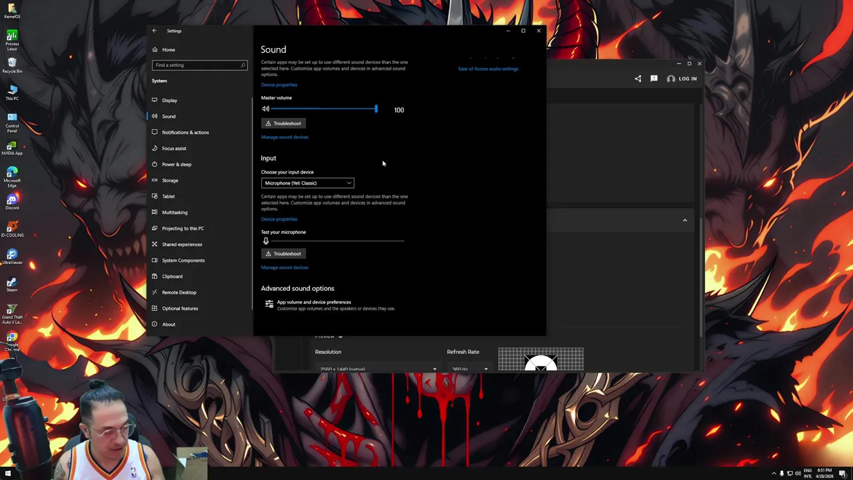Screen dimensions: 853x480
Task: Click the network icon in the system tray
Action: click(790, 473)
